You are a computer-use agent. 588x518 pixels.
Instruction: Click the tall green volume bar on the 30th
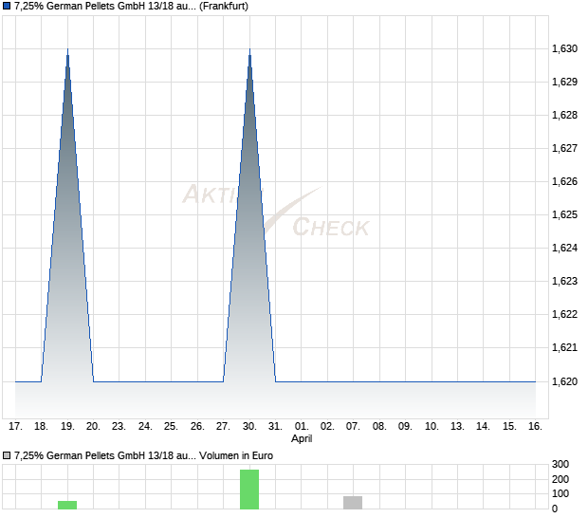(249, 490)
